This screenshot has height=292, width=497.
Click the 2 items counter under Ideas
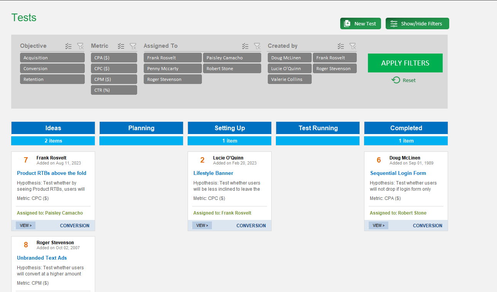[x=53, y=141]
